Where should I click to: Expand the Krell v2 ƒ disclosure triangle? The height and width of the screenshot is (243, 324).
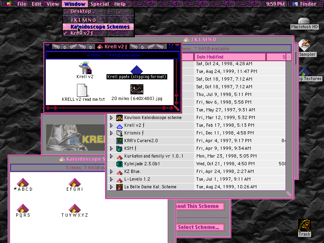[111, 126]
